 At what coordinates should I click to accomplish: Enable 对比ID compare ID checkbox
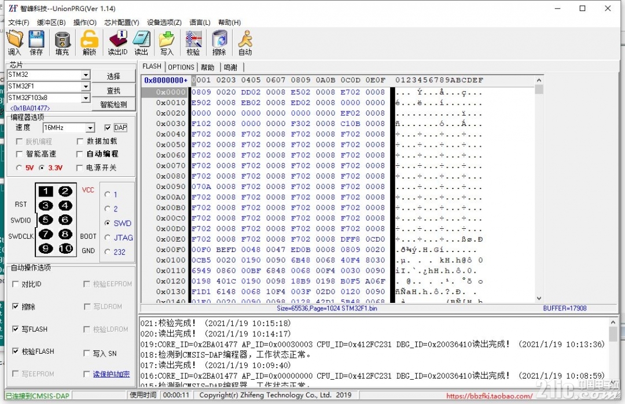coord(16,284)
